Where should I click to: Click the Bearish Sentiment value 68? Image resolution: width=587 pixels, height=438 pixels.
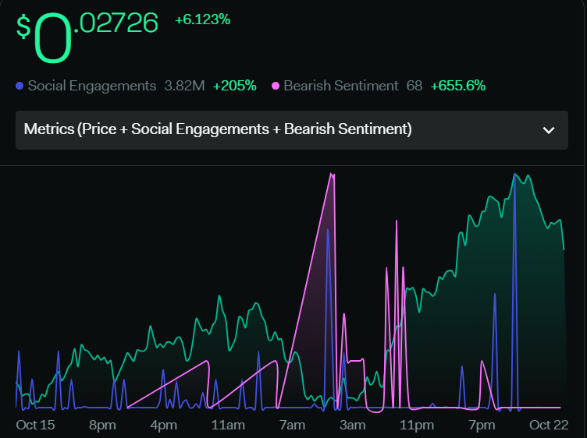click(414, 86)
